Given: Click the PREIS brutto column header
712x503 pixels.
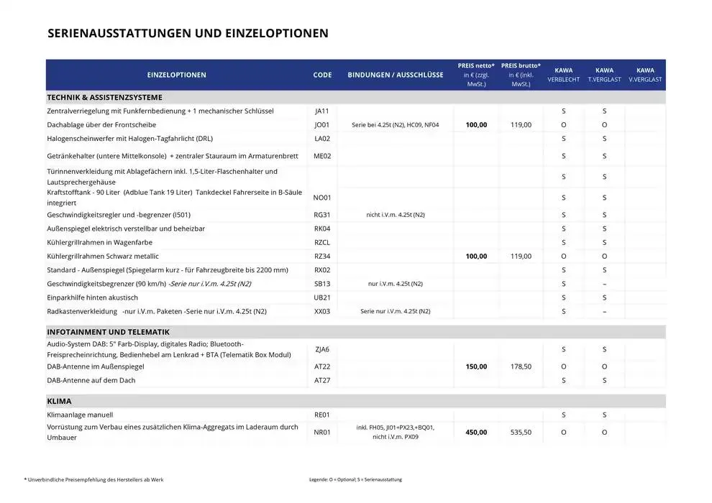Looking at the screenshot, I should [521, 74].
